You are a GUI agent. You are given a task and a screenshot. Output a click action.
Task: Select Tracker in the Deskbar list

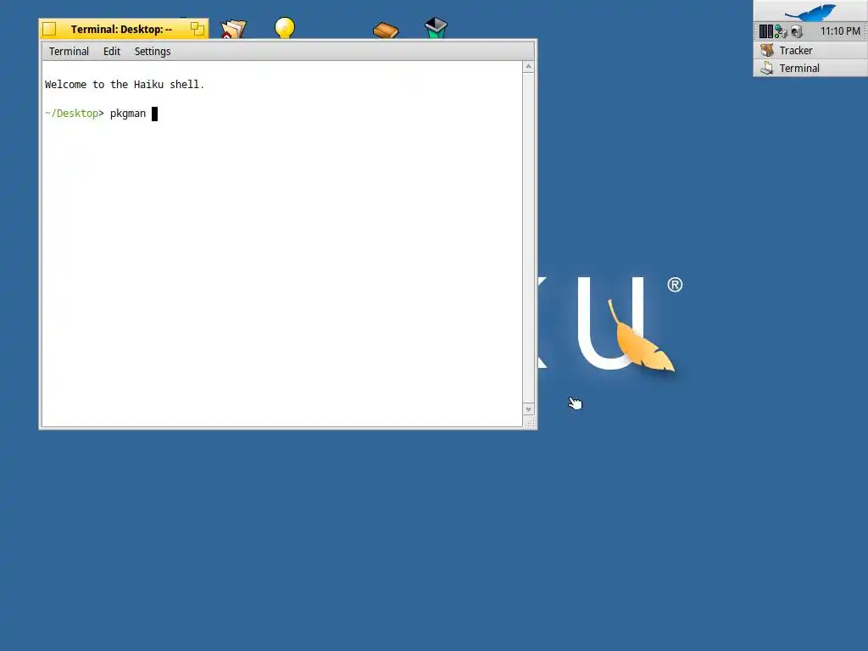click(x=810, y=50)
